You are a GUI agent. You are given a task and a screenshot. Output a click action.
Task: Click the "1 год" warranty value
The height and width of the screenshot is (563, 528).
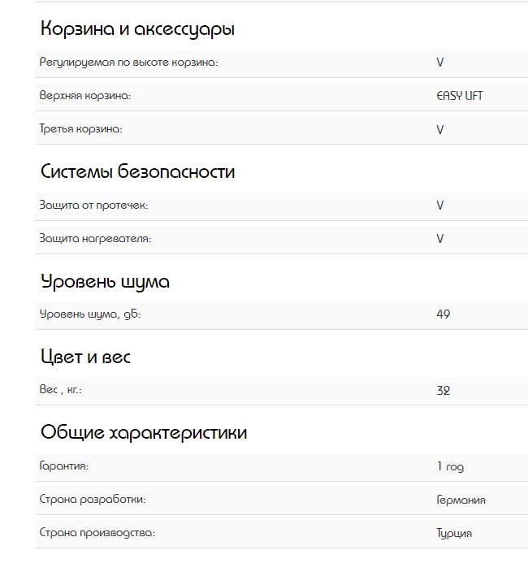[450, 467]
